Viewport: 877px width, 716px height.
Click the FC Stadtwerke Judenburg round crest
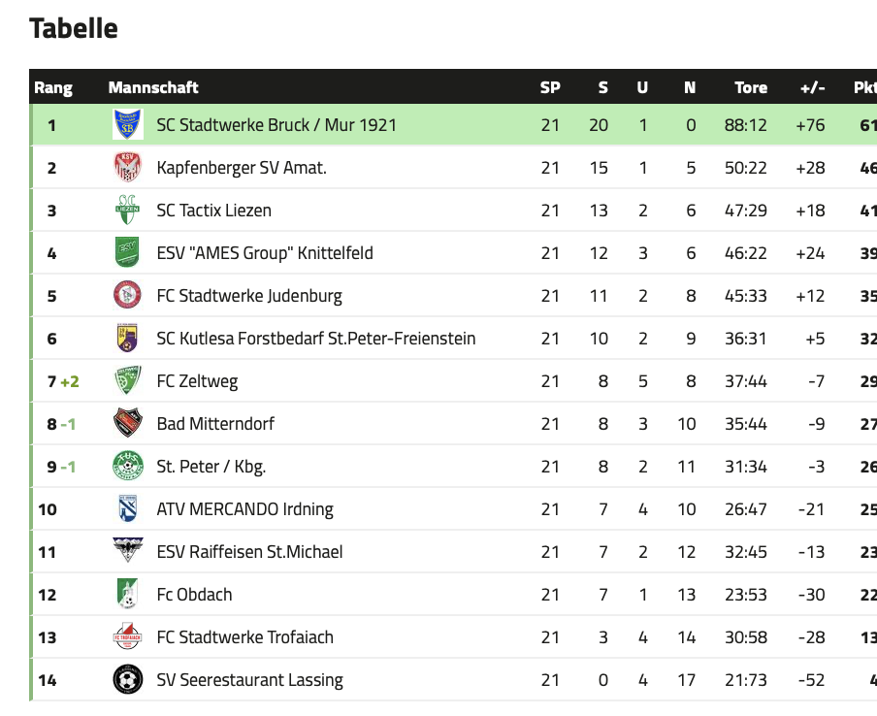tap(127, 295)
